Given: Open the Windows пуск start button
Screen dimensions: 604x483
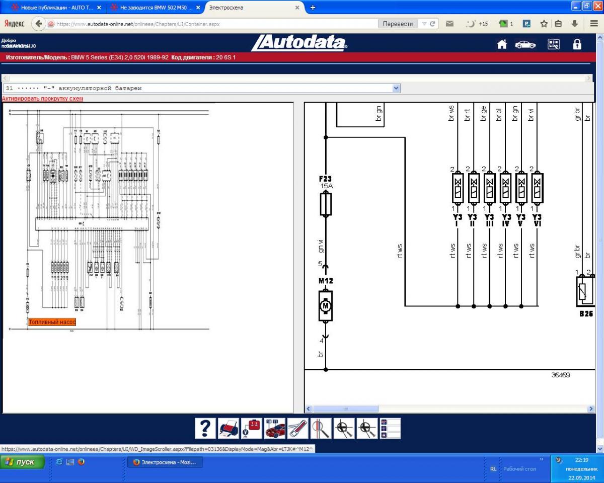Looking at the screenshot, I should tap(23, 462).
